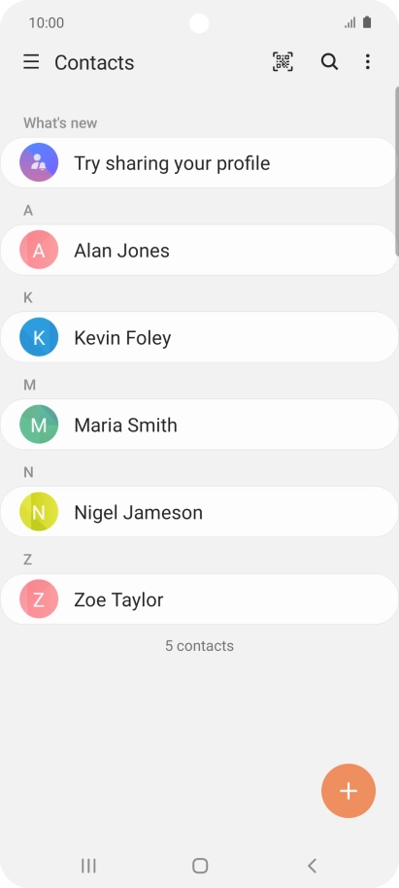399x888 pixels.
Task: Open the Kevin Foley contact entry
Action: click(x=199, y=337)
